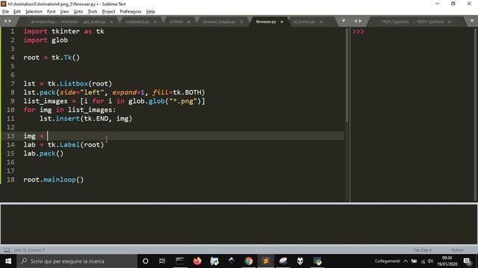Click 'root.mainloop()' on line 18
The width and height of the screenshot is (478, 268).
pyautogui.click(x=53, y=179)
